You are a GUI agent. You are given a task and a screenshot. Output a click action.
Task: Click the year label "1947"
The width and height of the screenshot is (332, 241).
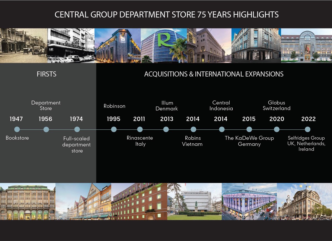(x=16, y=119)
